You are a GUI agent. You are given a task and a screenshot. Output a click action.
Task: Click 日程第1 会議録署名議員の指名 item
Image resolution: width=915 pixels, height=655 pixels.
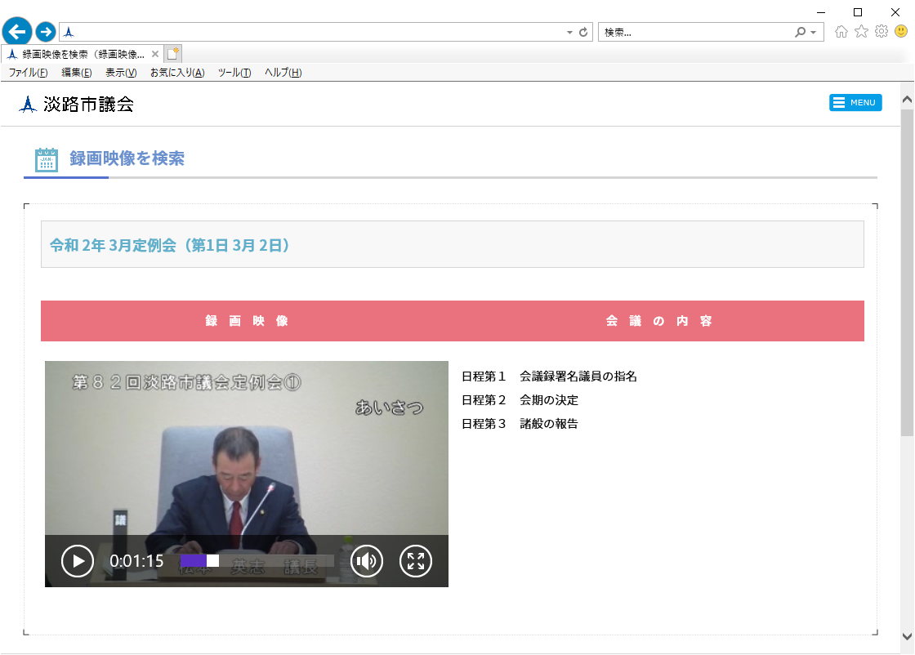549,377
